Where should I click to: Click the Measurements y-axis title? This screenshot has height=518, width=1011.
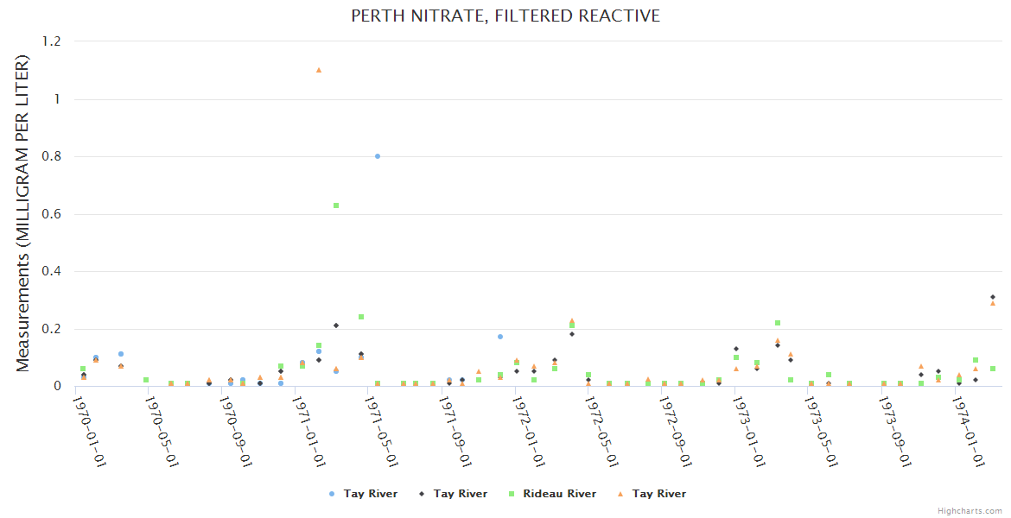23,213
